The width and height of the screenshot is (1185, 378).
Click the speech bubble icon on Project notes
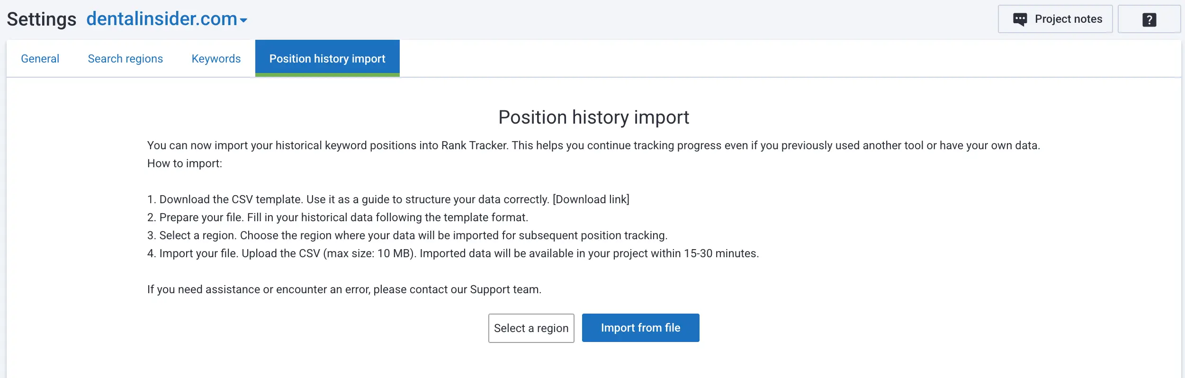1020,18
